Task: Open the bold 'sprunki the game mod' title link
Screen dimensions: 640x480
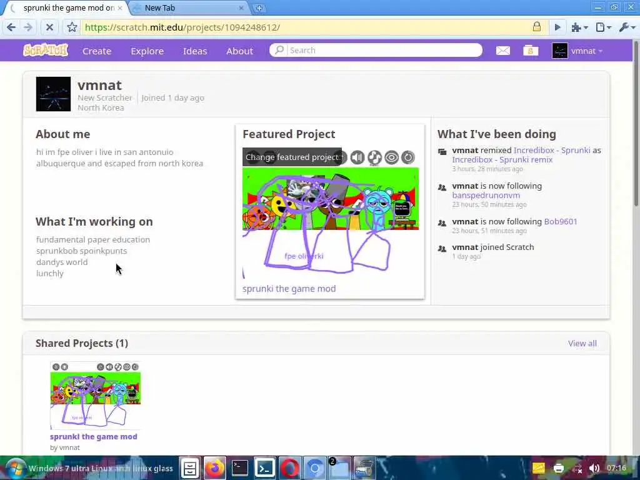Action: coord(94,436)
